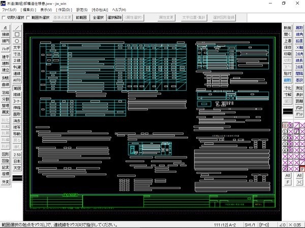Select the 建平 tool button
The height and width of the screenshot is (228, 305).
coord(6,57)
